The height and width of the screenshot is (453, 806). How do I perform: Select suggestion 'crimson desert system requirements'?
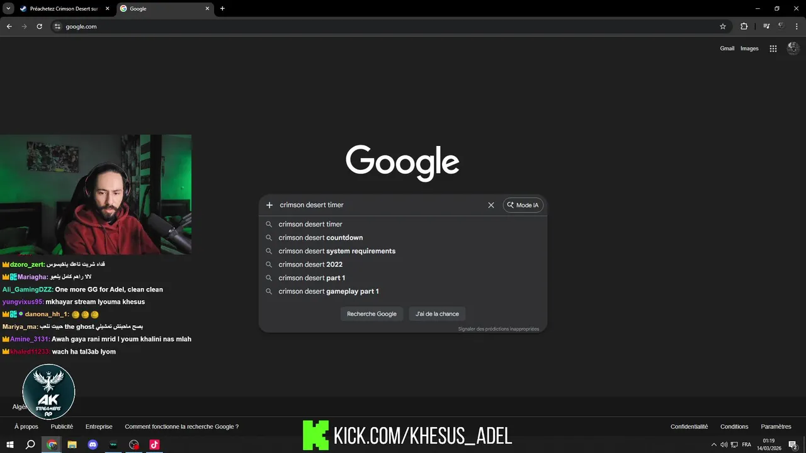(403, 251)
